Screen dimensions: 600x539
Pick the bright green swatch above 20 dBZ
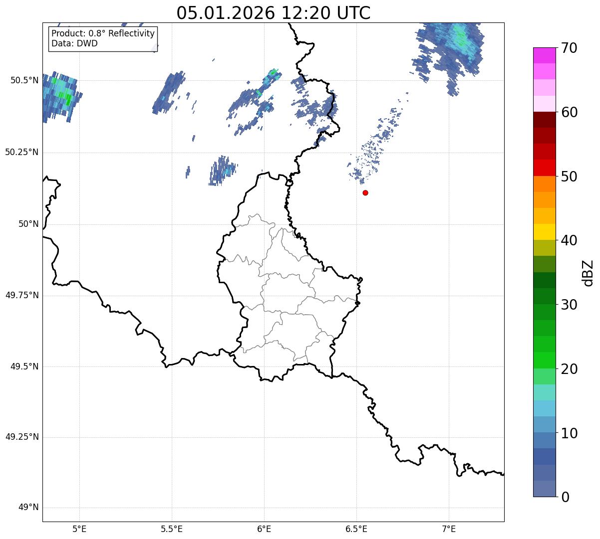coord(545,360)
